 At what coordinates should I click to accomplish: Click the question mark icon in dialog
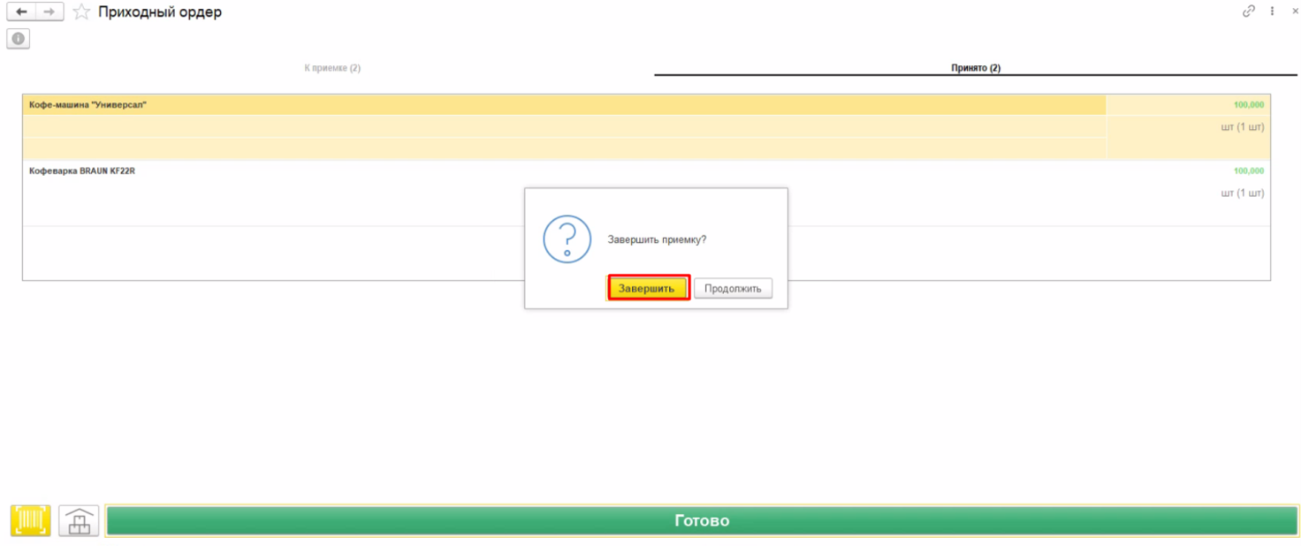tap(567, 239)
